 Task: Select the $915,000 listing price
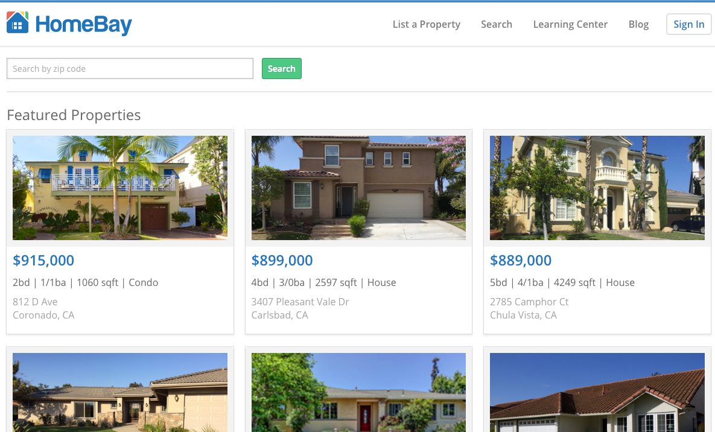43,261
